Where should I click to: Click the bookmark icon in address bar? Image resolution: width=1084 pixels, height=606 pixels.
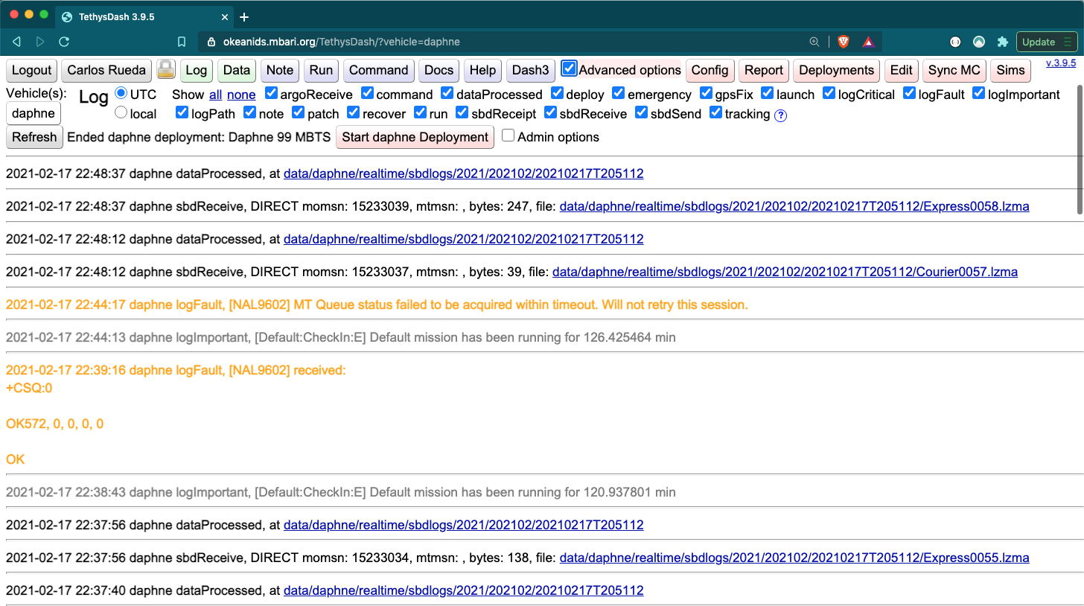pos(182,42)
